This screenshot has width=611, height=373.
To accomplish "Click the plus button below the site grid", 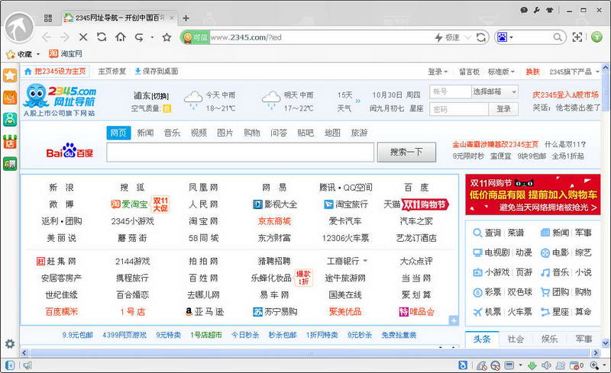I will pyautogui.click(x=454, y=320).
